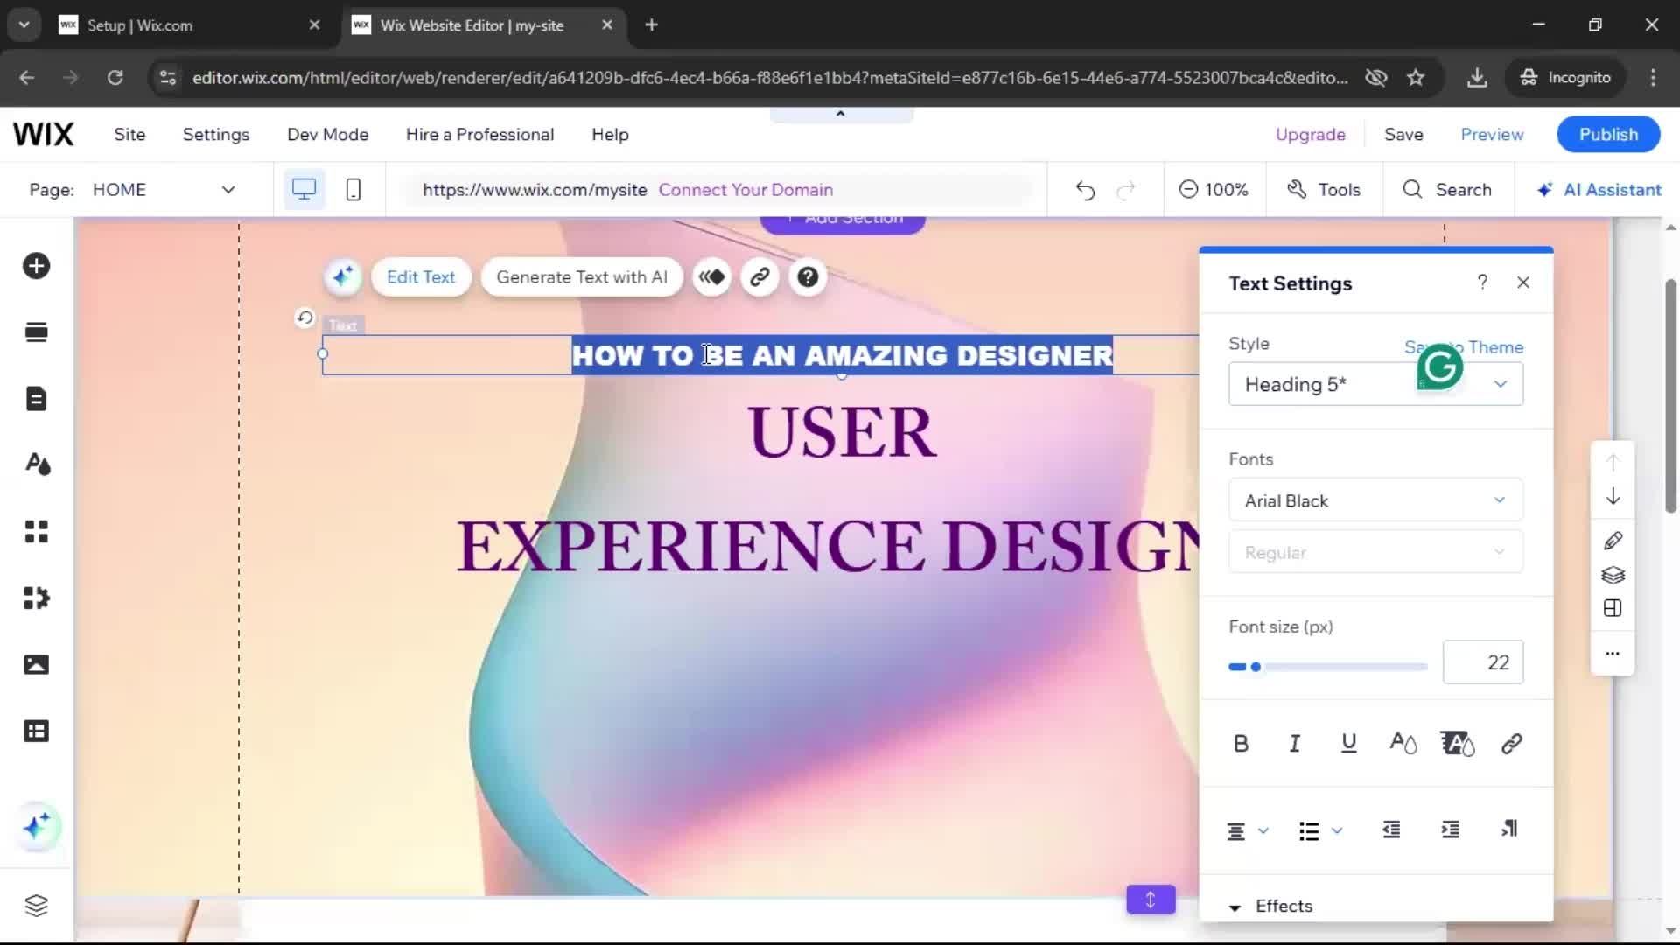Click the layout grid icon in right toolbar
The height and width of the screenshot is (945, 1680).
pyautogui.click(x=1613, y=609)
